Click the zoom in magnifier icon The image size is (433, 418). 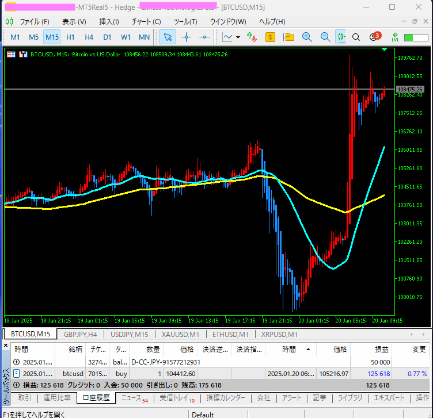click(307, 37)
